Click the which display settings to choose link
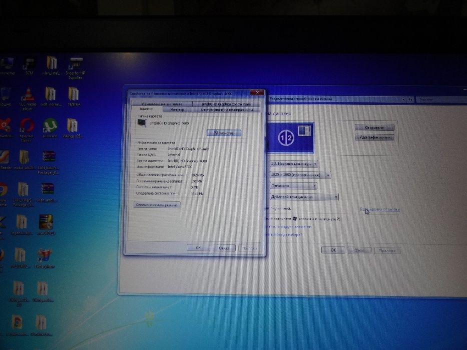Image resolution: width=467 pixels, height=350 pixels. click(x=284, y=234)
